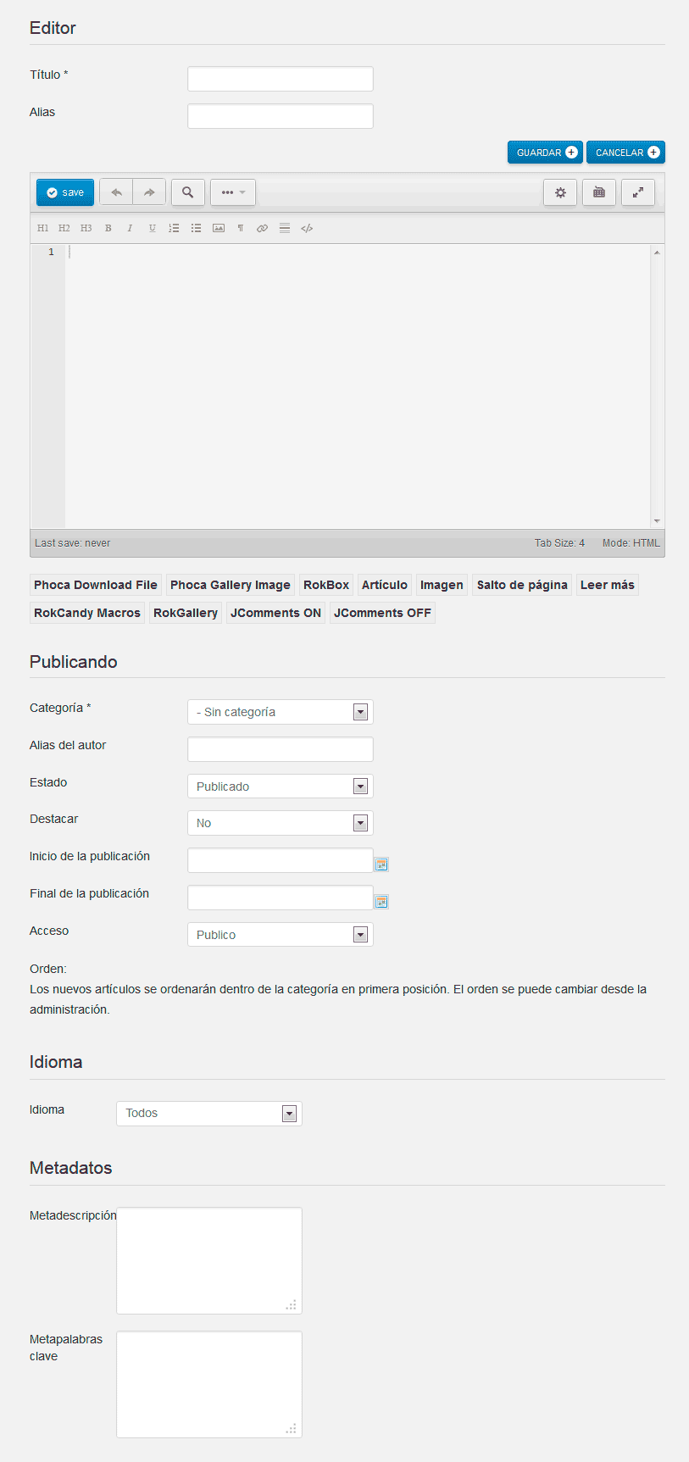The width and height of the screenshot is (689, 1462).
Task: Open calendar for Inicio de la publicación
Action: (381, 864)
